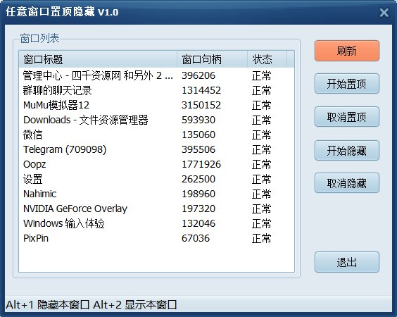Click the orange 刷新 refresh button
The width and height of the screenshot is (397, 317).
coord(347,51)
